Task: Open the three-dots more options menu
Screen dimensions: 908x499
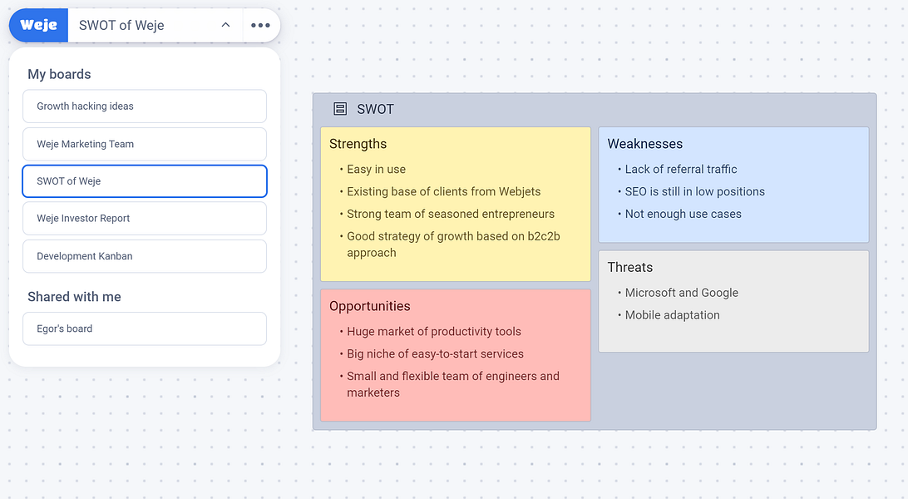Action: coord(260,25)
